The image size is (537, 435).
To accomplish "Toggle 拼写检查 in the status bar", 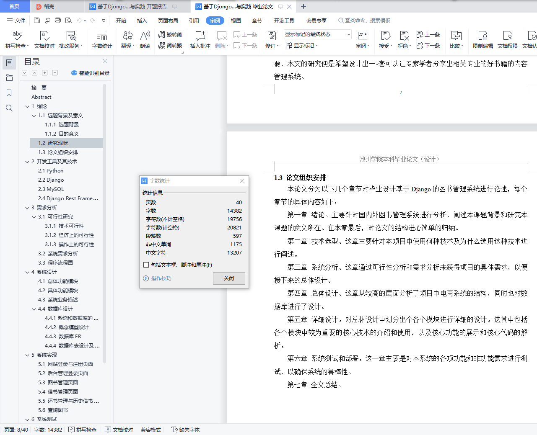I will (x=83, y=430).
